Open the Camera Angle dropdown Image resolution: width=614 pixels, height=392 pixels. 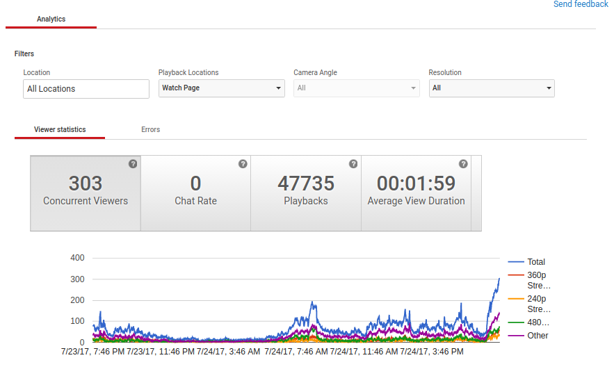[x=356, y=88]
